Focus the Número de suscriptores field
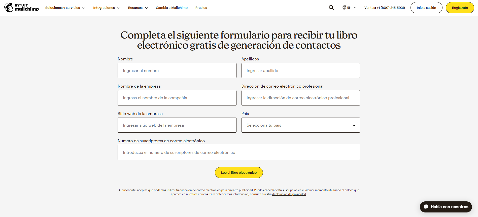This screenshot has width=478, height=217. coord(239,152)
